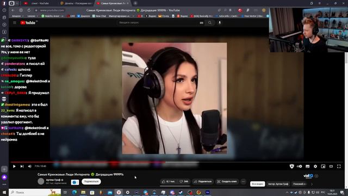Switch to miniplayer mode
The width and height of the screenshot is (348, 196).
[323, 166]
